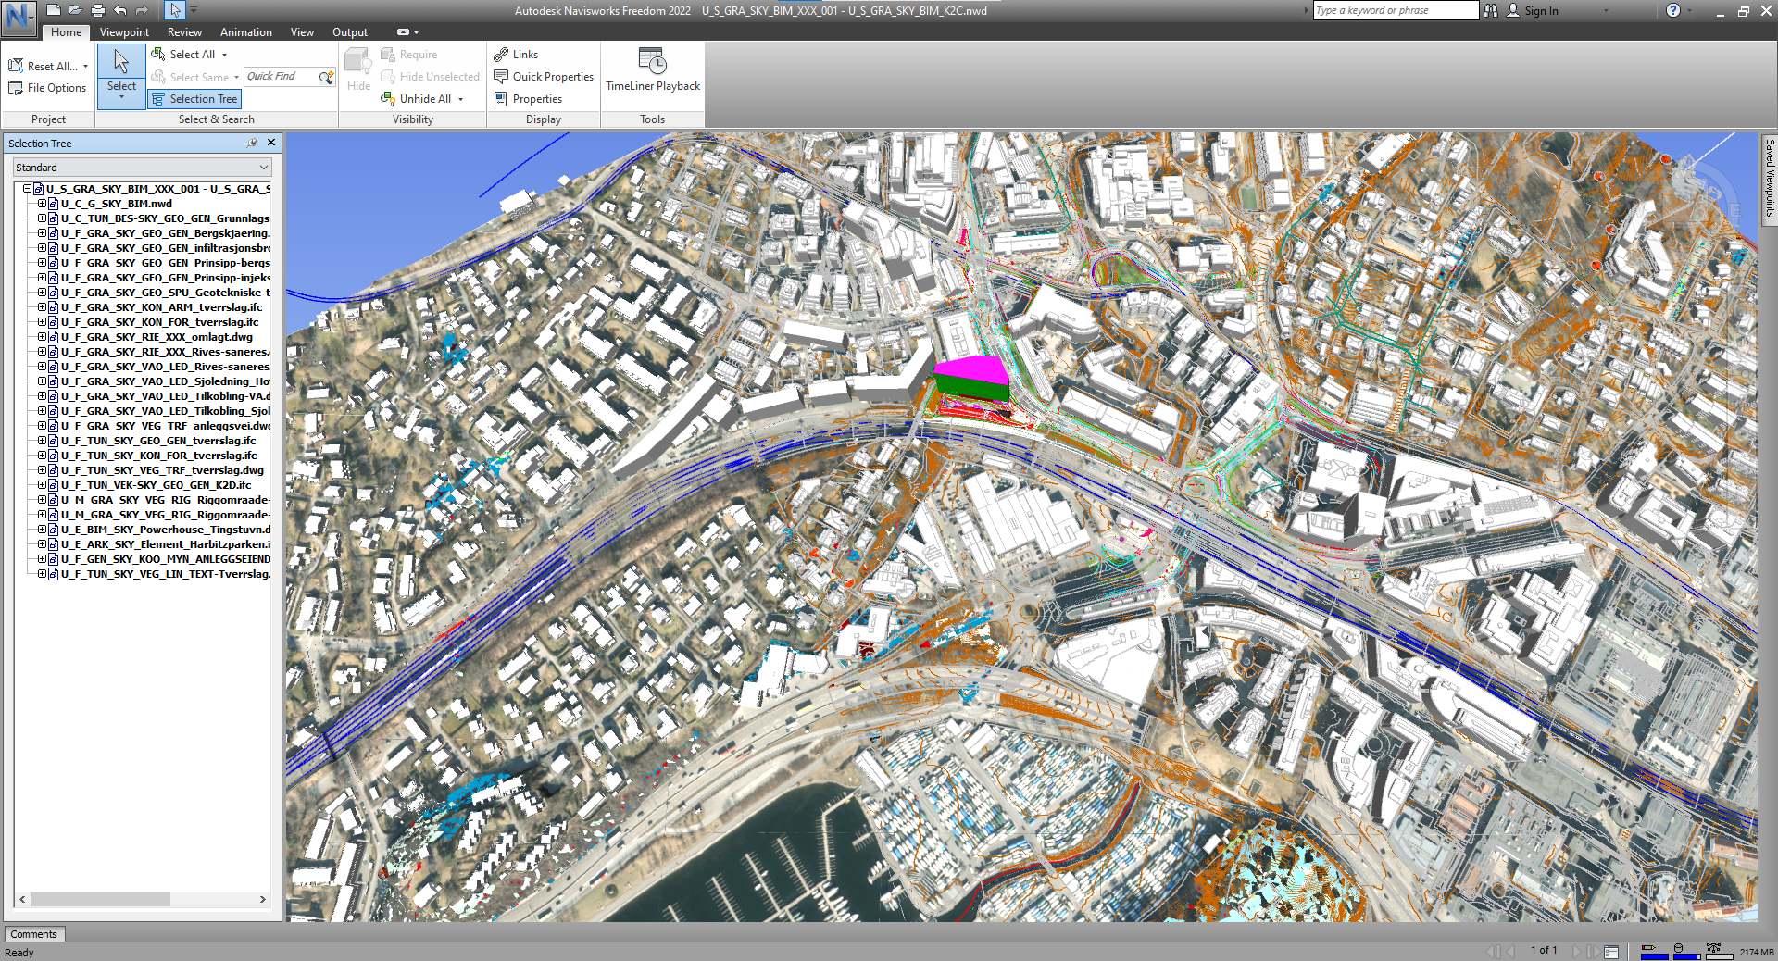
Task: Click the tree scrollbar right arrow
Action: [262, 899]
